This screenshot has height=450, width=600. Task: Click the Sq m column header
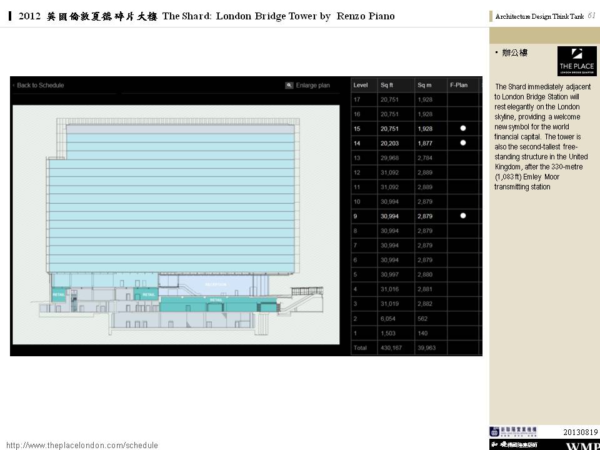coord(424,85)
